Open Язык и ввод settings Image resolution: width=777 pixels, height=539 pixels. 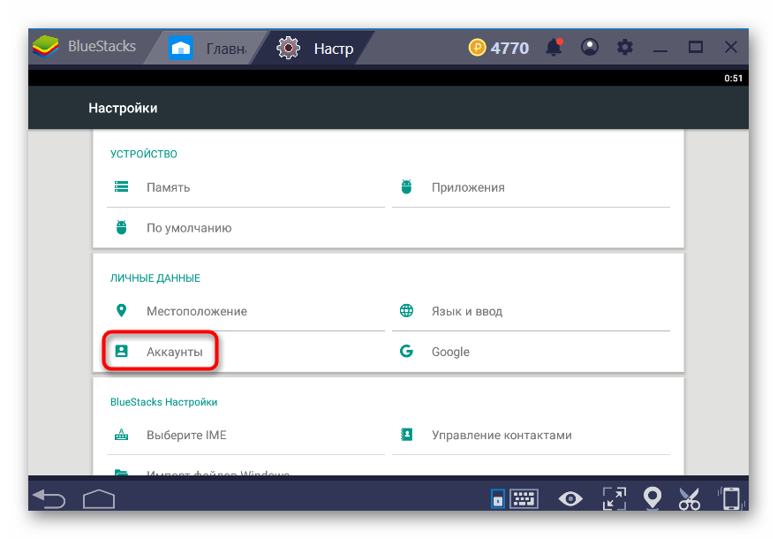tap(466, 311)
